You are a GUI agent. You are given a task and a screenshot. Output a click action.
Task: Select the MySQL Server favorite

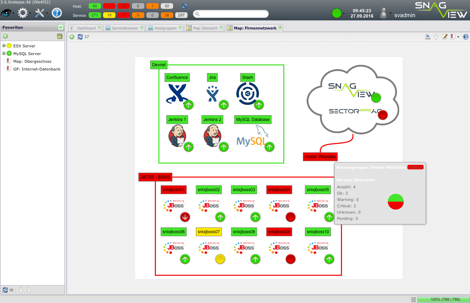[27, 54]
